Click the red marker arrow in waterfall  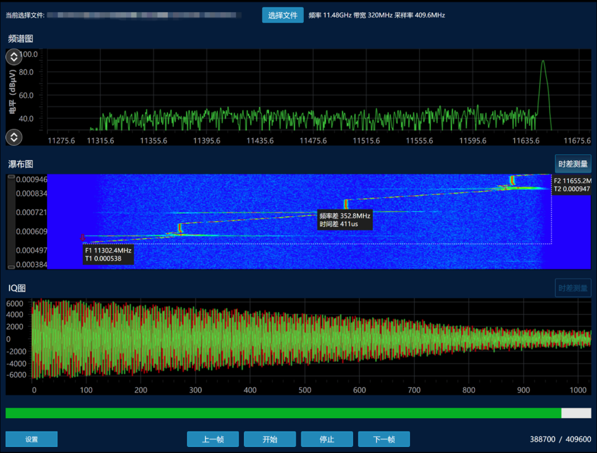tap(82, 238)
